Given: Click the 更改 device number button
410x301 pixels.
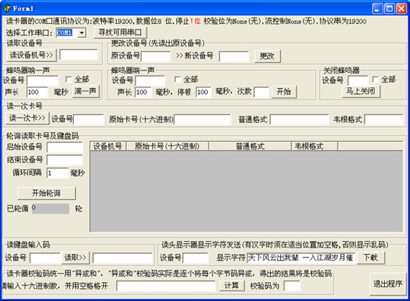Looking at the screenshot, I should (267, 56).
